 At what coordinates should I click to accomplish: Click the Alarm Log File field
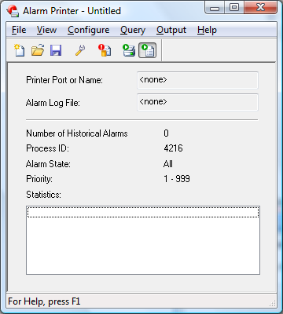tap(197, 102)
